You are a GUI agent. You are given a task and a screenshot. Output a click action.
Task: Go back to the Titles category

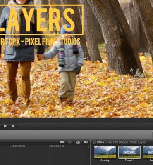coord(100,142)
